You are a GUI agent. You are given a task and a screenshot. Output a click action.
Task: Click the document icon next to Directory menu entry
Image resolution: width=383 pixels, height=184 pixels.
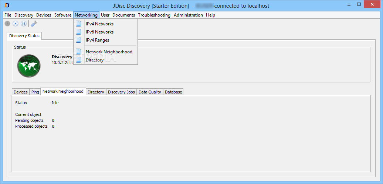click(78, 60)
